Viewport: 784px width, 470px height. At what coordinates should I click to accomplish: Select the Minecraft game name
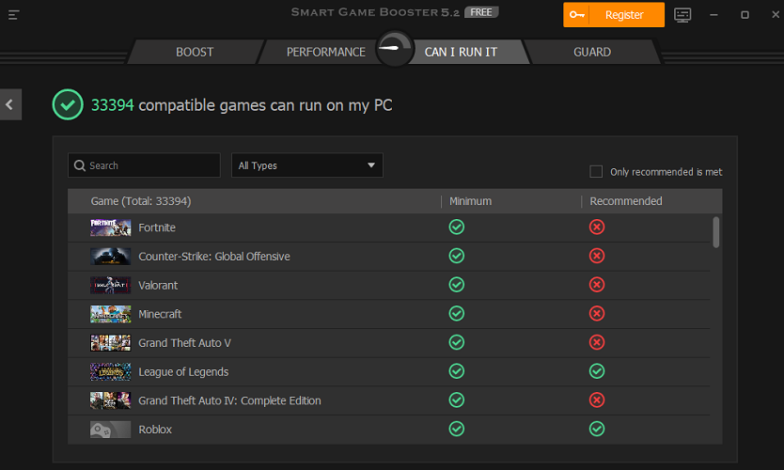coord(160,314)
